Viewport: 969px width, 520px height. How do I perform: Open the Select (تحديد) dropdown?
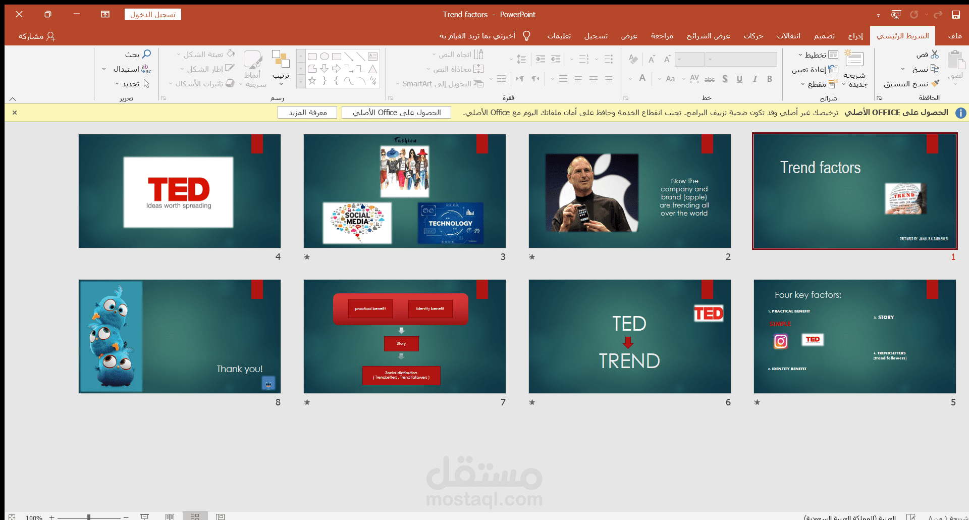pyautogui.click(x=133, y=84)
